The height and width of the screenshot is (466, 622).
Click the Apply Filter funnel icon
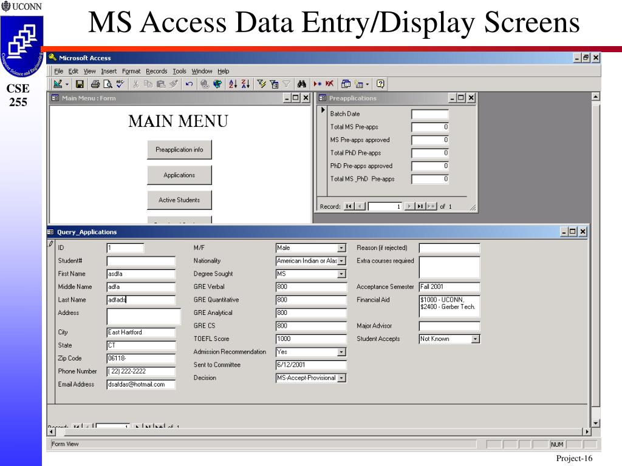coord(286,84)
